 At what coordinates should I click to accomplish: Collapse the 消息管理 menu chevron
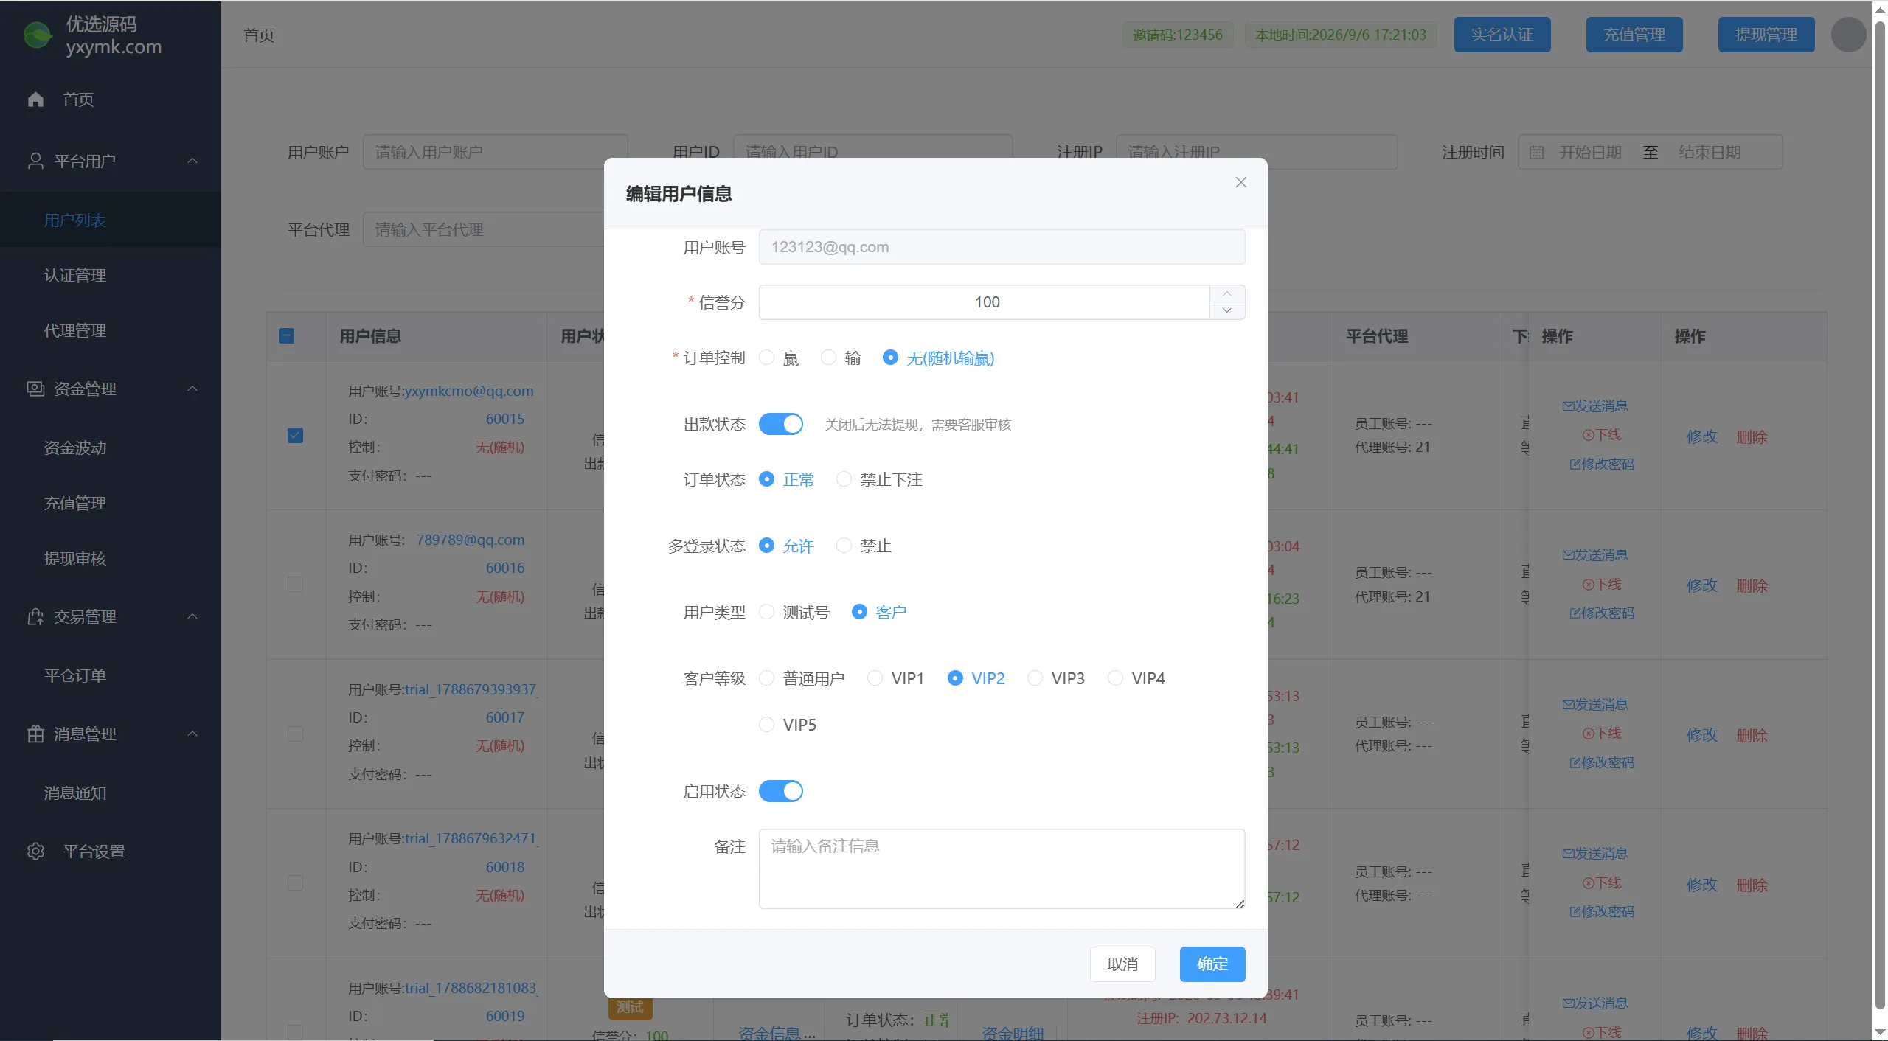(x=192, y=734)
